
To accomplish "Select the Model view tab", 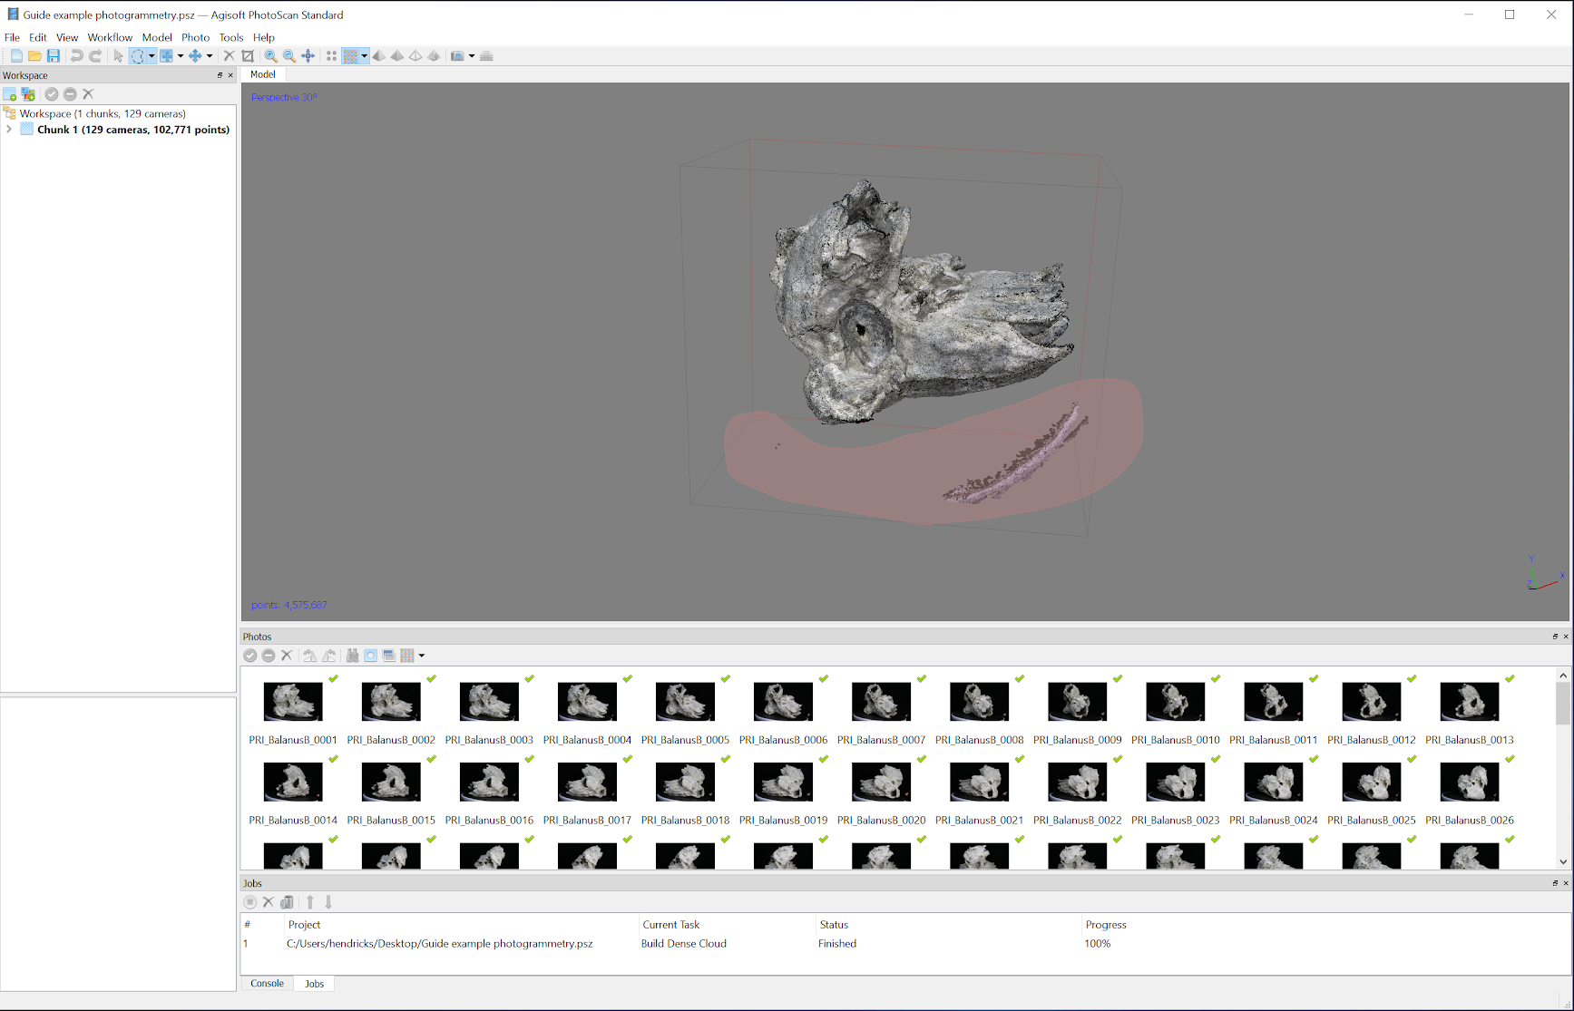I will pyautogui.click(x=263, y=74).
